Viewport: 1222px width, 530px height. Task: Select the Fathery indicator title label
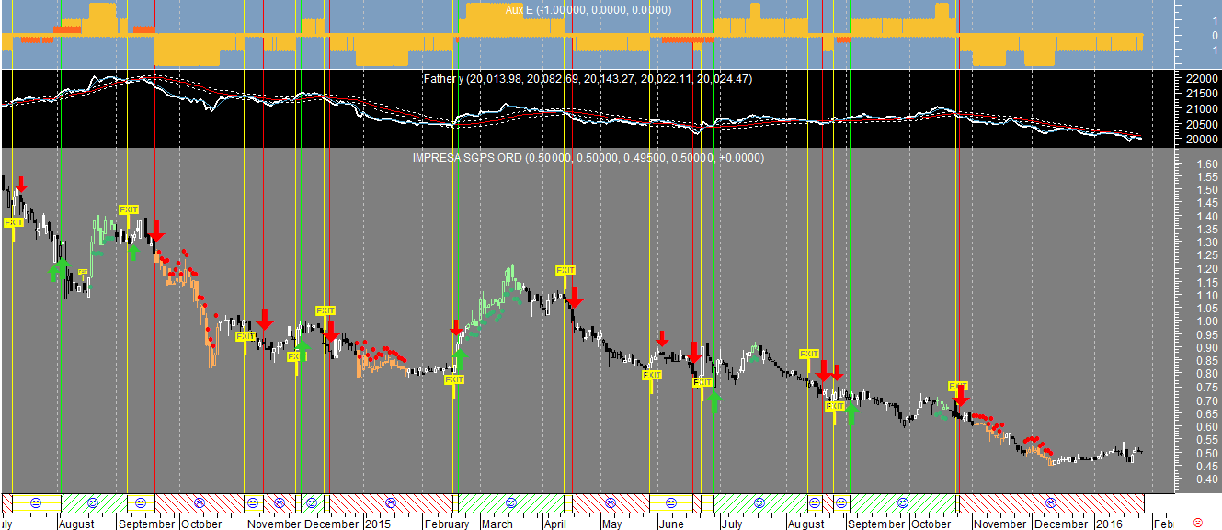coord(587,79)
